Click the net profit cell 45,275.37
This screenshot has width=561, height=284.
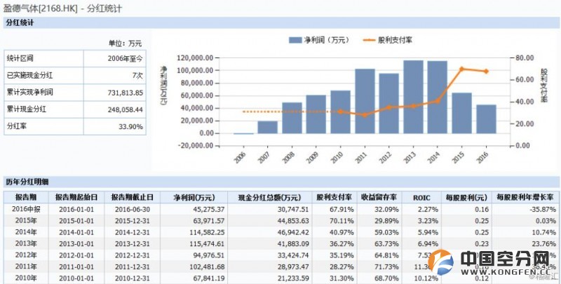click(x=208, y=209)
